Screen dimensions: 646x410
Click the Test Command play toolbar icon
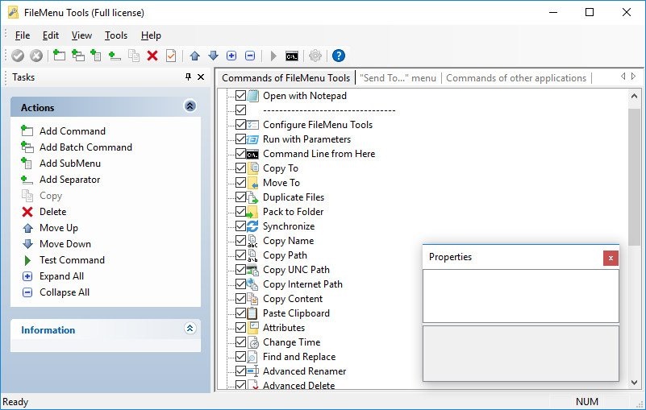tap(273, 56)
